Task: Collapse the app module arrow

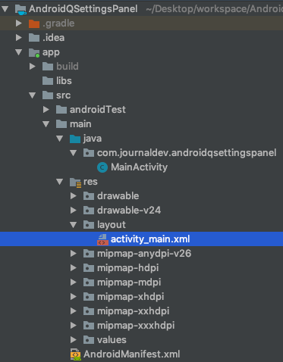Action: [x=19, y=52]
